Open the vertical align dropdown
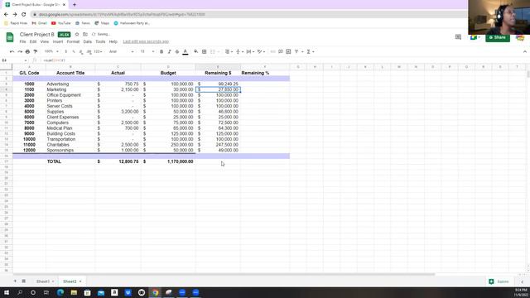The height and width of the screenshot is (298, 530). click(239, 51)
